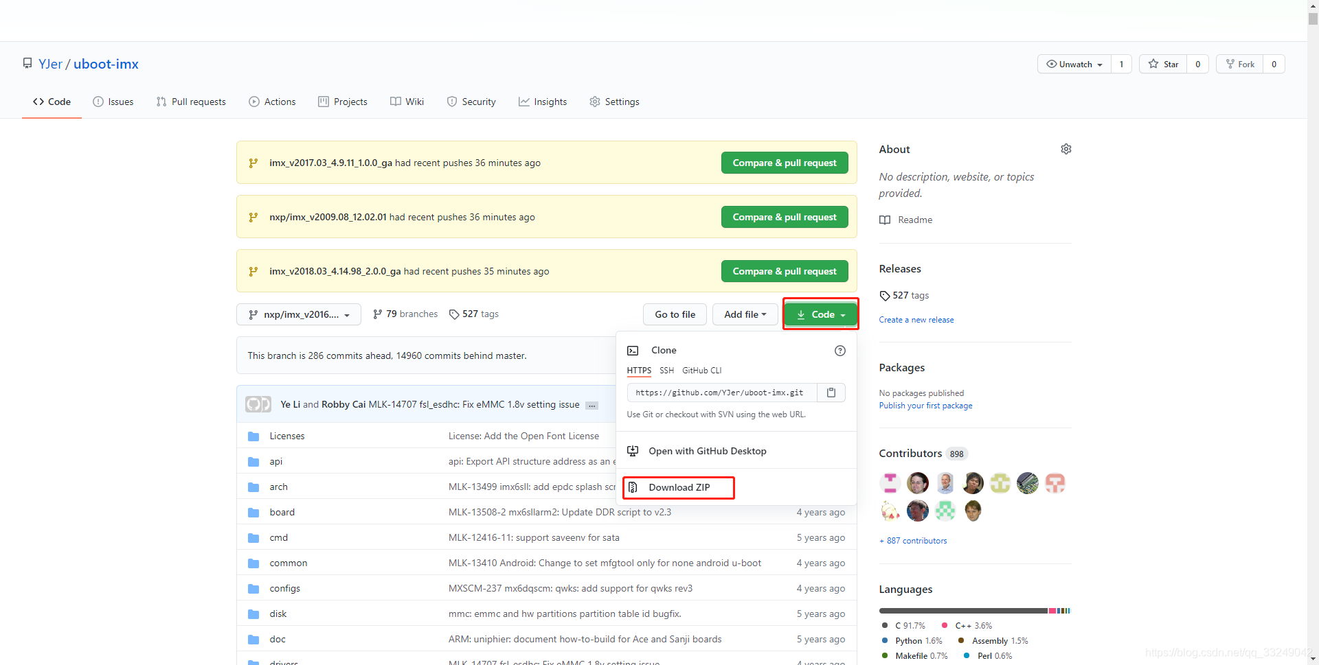Compare & pull request for imx_v2018.03_4.14.98_2.0.0_ga
1319x665 pixels.
coord(785,271)
